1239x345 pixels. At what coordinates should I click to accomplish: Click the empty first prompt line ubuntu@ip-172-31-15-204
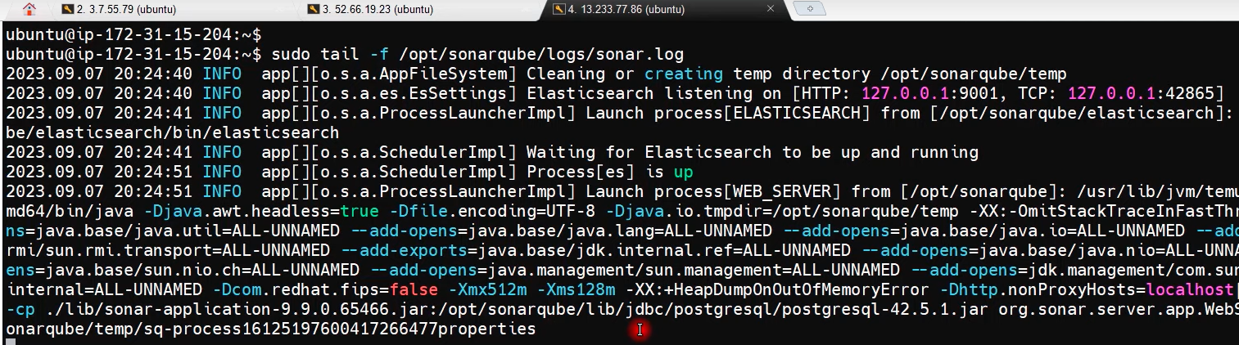133,34
